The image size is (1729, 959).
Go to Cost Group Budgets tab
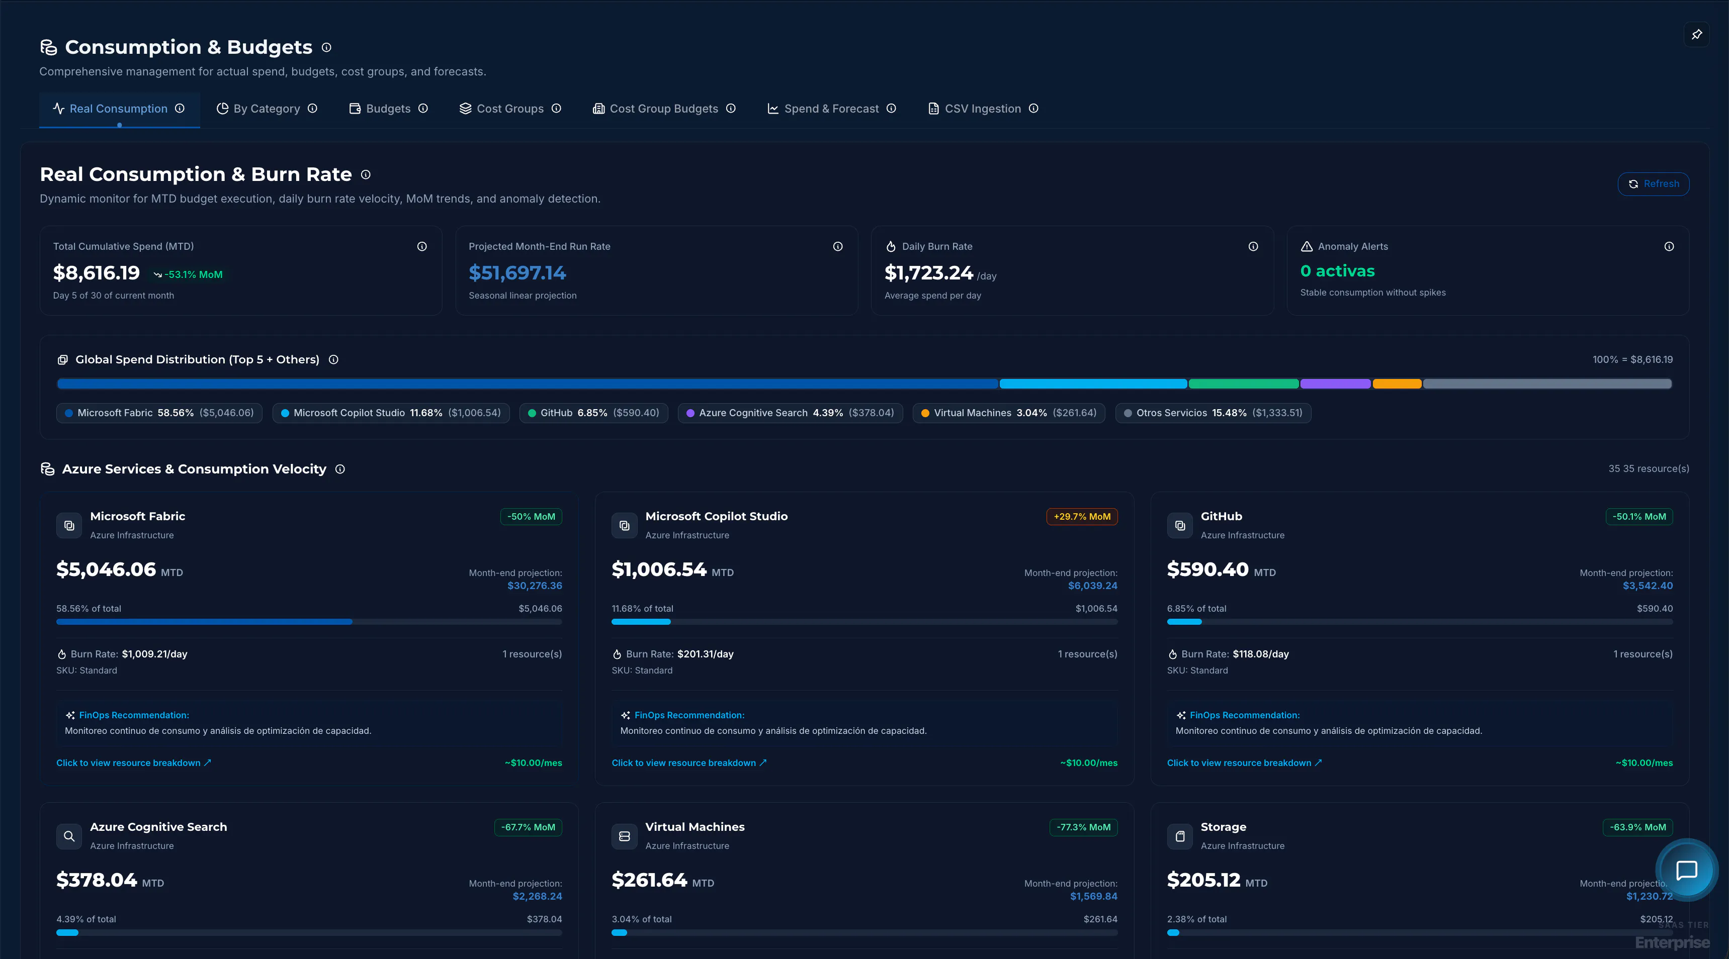pyautogui.click(x=664, y=109)
